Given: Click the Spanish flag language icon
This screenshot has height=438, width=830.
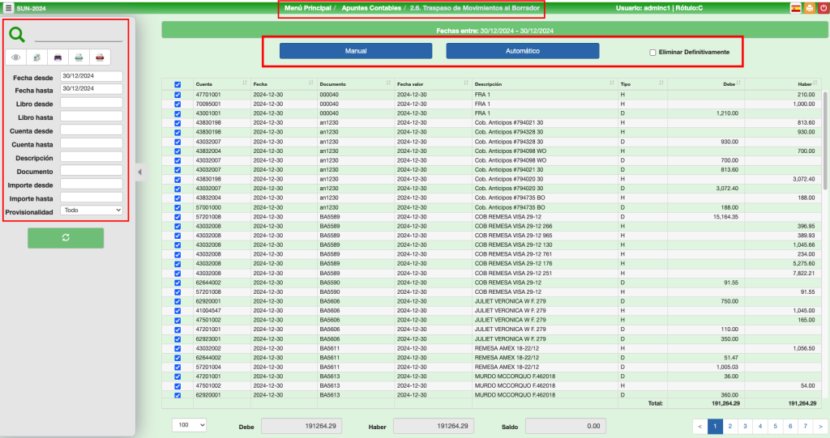Looking at the screenshot, I should click(x=796, y=7).
